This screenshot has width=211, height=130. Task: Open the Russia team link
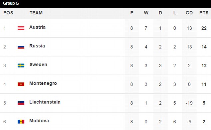point(37,46)
